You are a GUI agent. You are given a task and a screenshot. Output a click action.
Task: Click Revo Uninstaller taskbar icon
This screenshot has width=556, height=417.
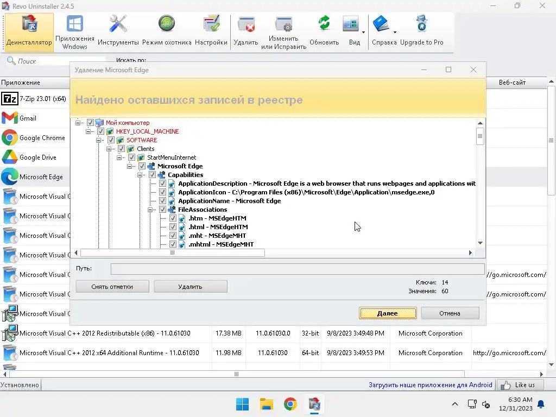point(314,404)
